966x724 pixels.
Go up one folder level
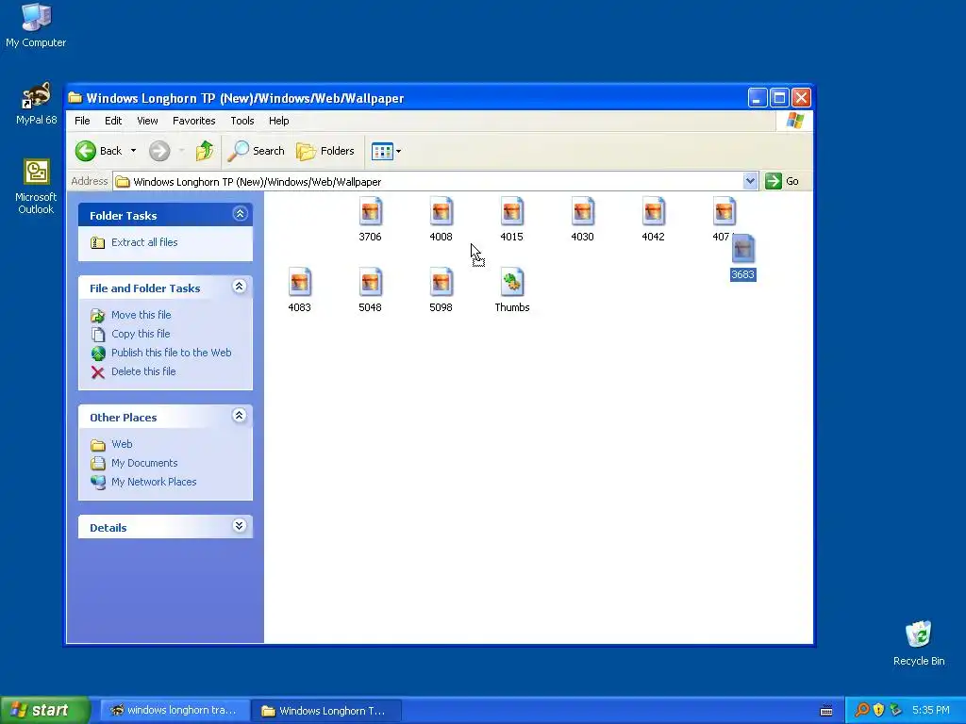(205, 151)
